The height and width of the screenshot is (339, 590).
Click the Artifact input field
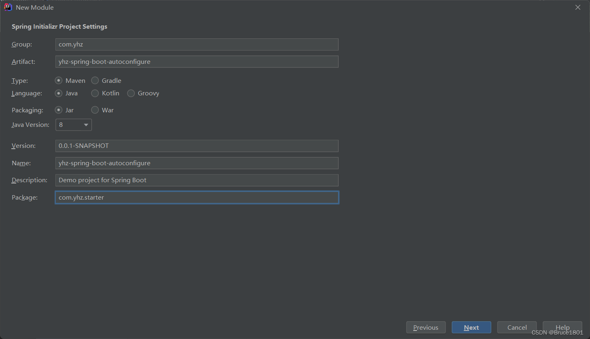197,61
